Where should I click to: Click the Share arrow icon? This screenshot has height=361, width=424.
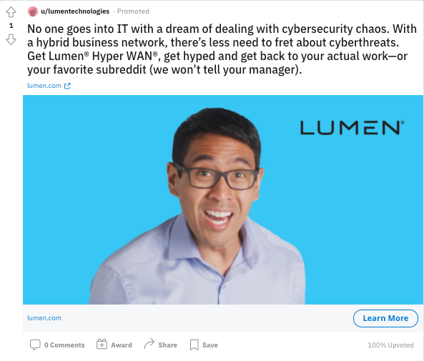coord(149,344)
